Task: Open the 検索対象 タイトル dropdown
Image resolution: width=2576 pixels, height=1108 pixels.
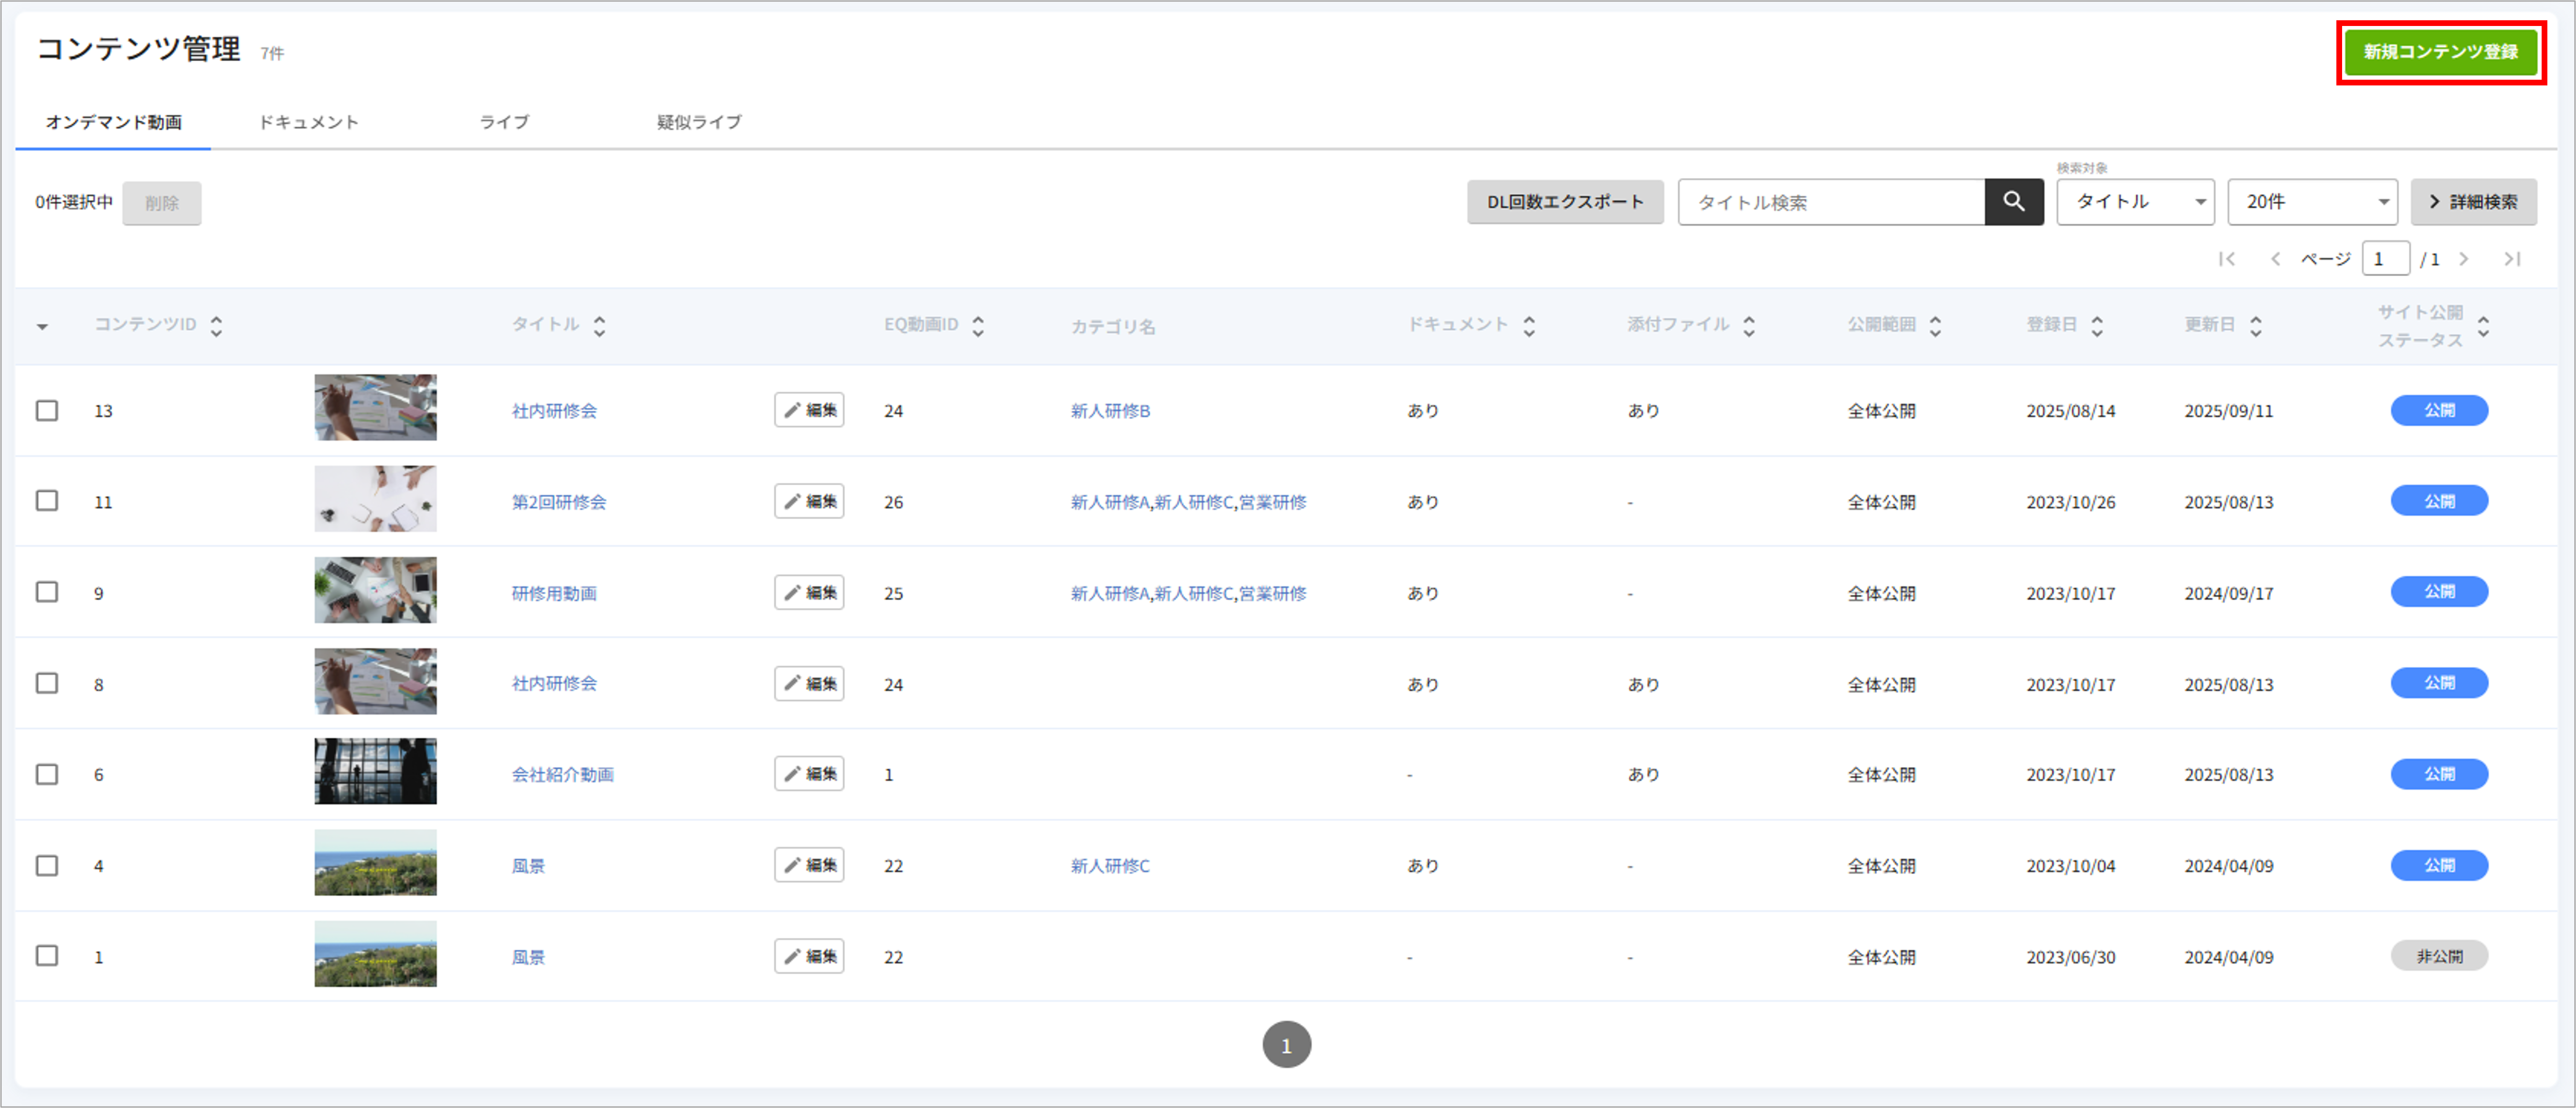Action: [2135, 202]
